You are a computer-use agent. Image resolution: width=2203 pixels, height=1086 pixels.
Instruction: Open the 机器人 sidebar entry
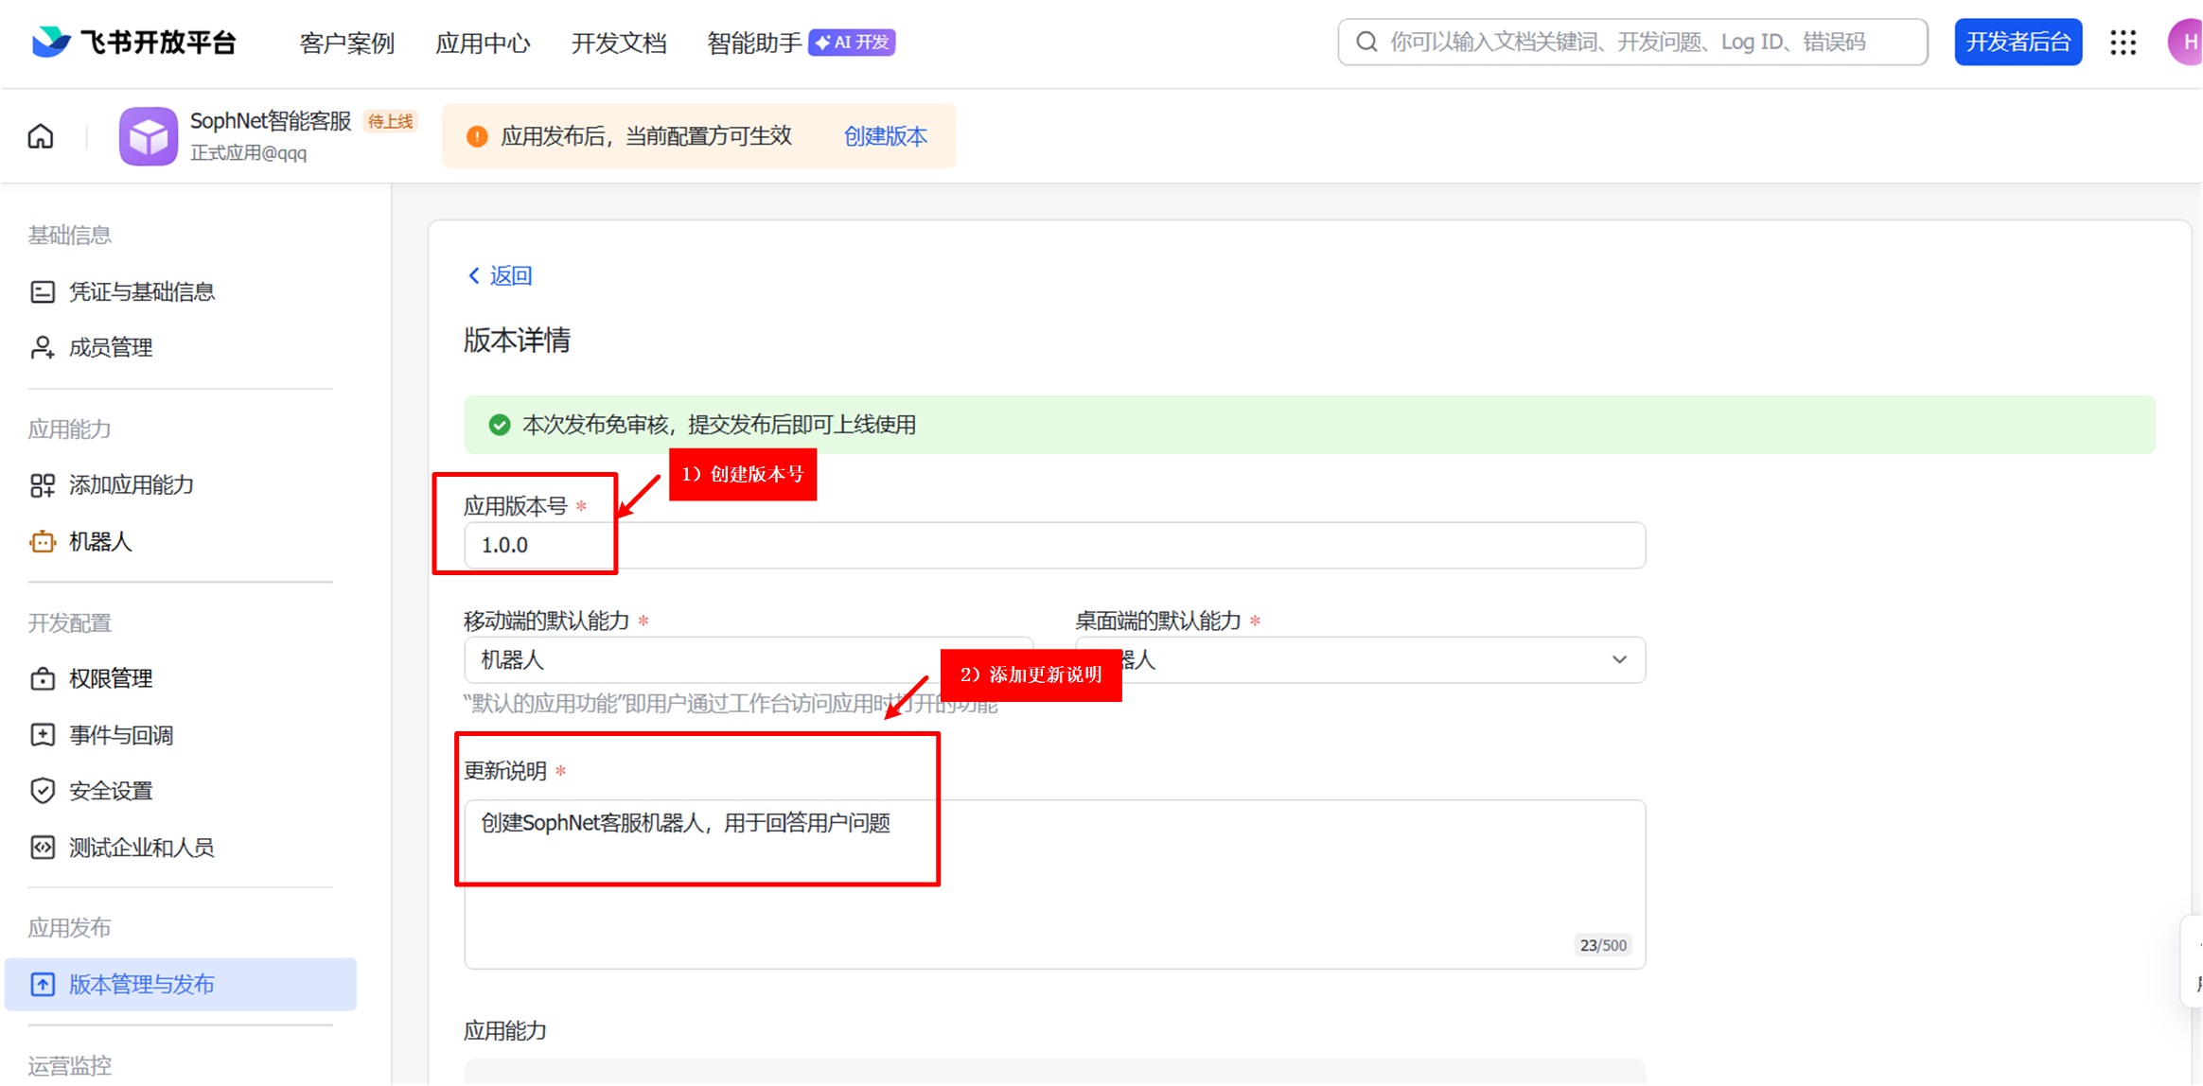[x=100, y=541]
